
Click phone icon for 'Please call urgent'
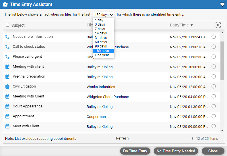click(7, 57)
